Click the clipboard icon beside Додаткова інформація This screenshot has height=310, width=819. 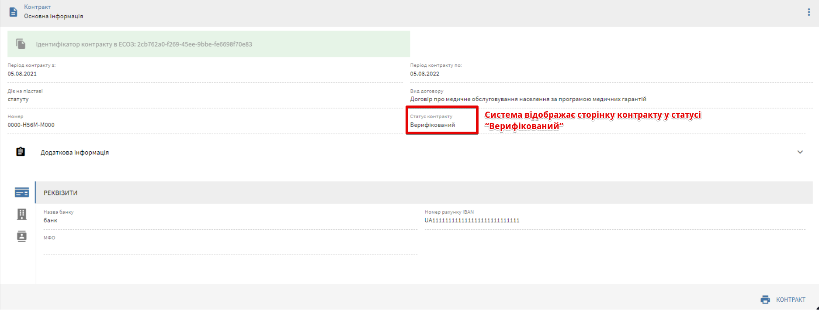21,152
